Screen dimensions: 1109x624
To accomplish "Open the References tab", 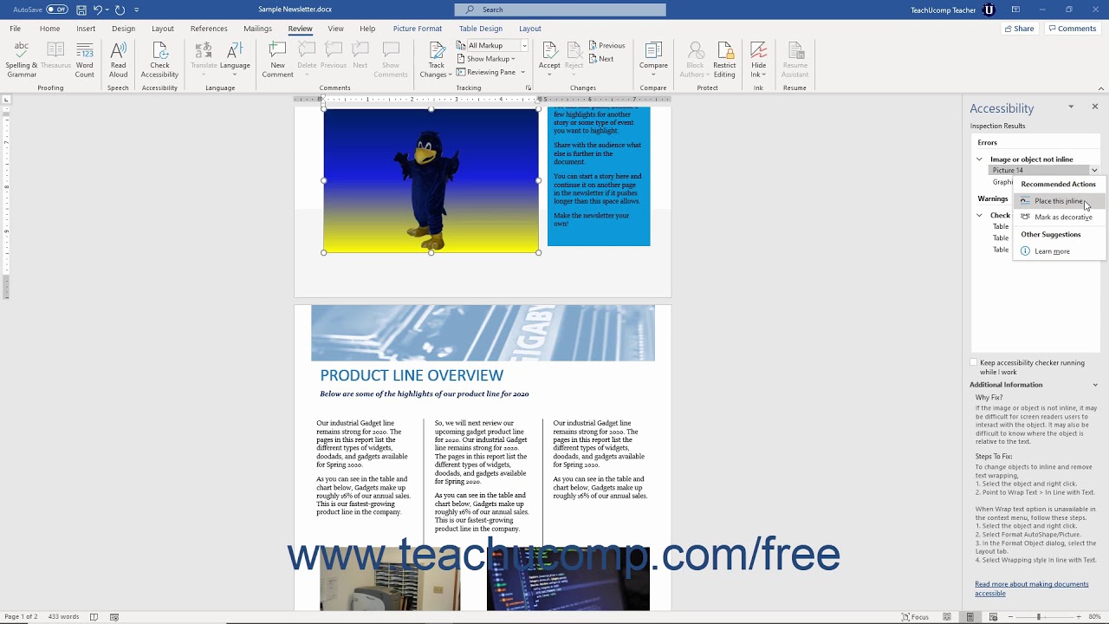I will point(209,29).
